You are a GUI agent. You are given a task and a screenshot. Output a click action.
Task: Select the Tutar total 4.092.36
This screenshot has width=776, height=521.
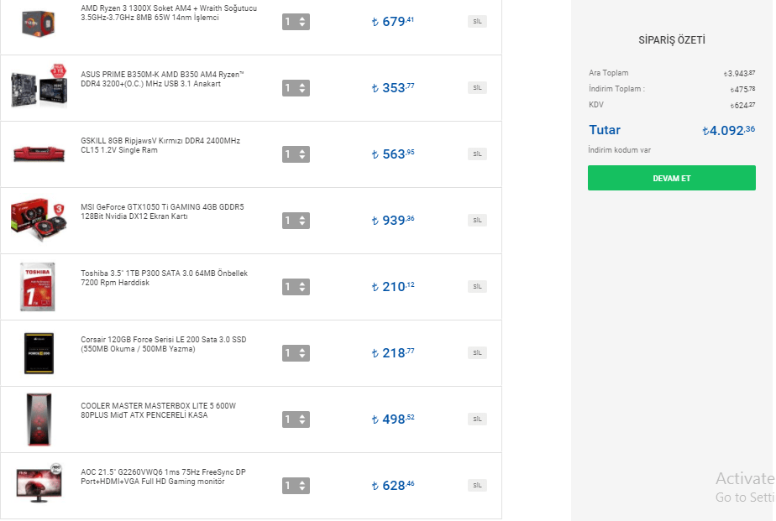(729, 131)
